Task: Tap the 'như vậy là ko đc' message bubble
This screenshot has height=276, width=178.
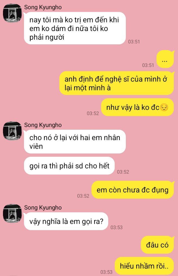Action: pos(138,107)
